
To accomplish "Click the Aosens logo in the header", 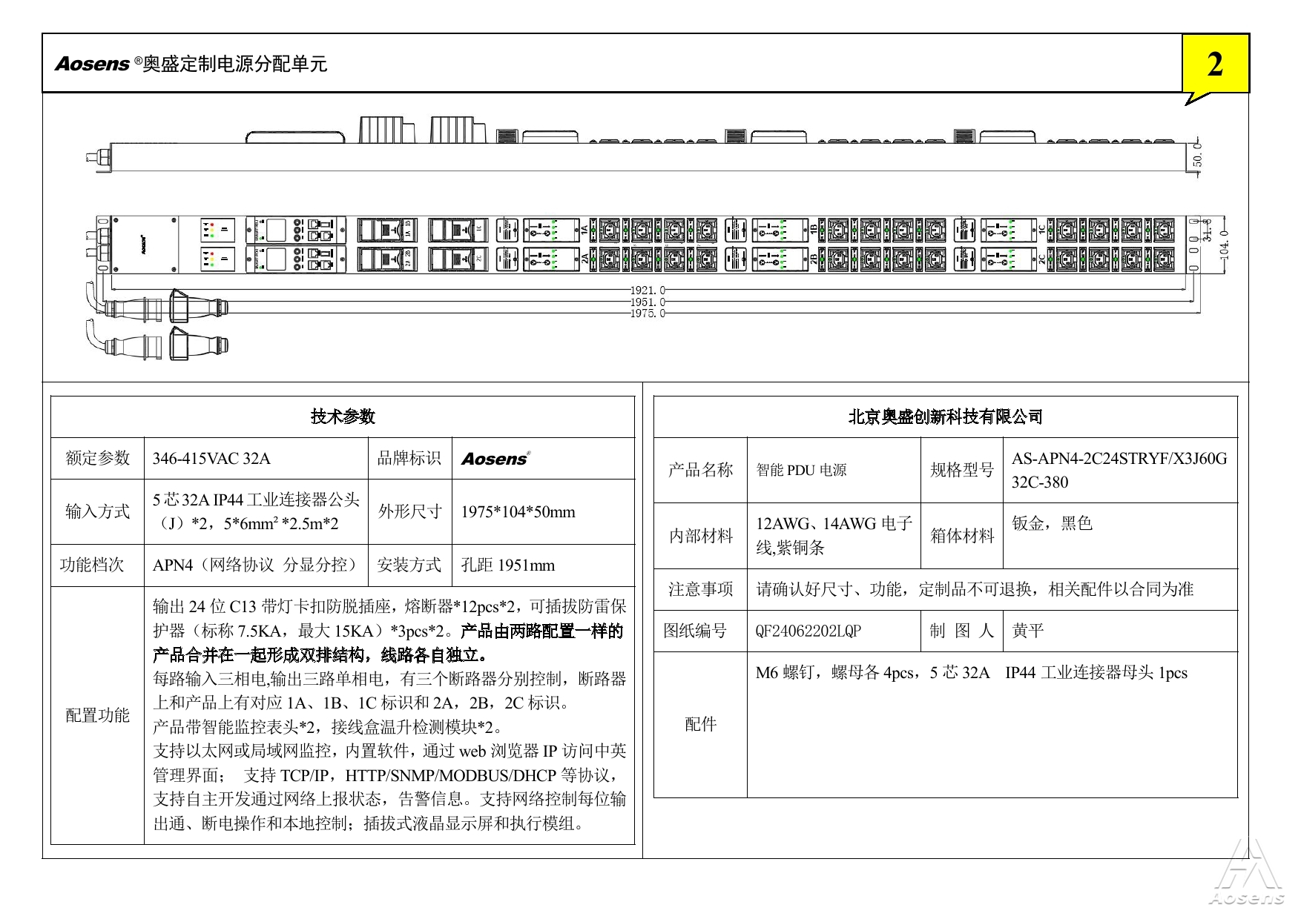I will click(92, 64).
